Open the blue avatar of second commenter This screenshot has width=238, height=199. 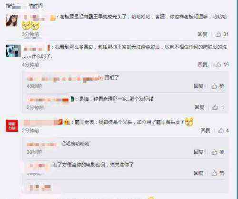click(13, 51)
